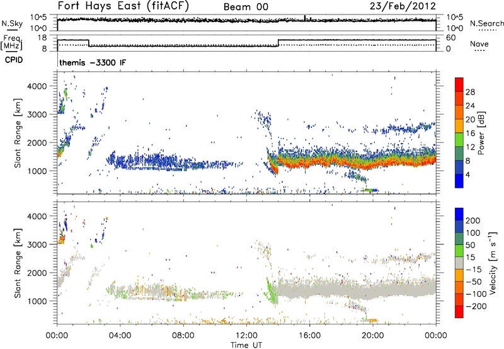Viewport: 504px width, 349px height.
Task: Click the 'Nave' legend label
Action: click(x=479, y=44)
